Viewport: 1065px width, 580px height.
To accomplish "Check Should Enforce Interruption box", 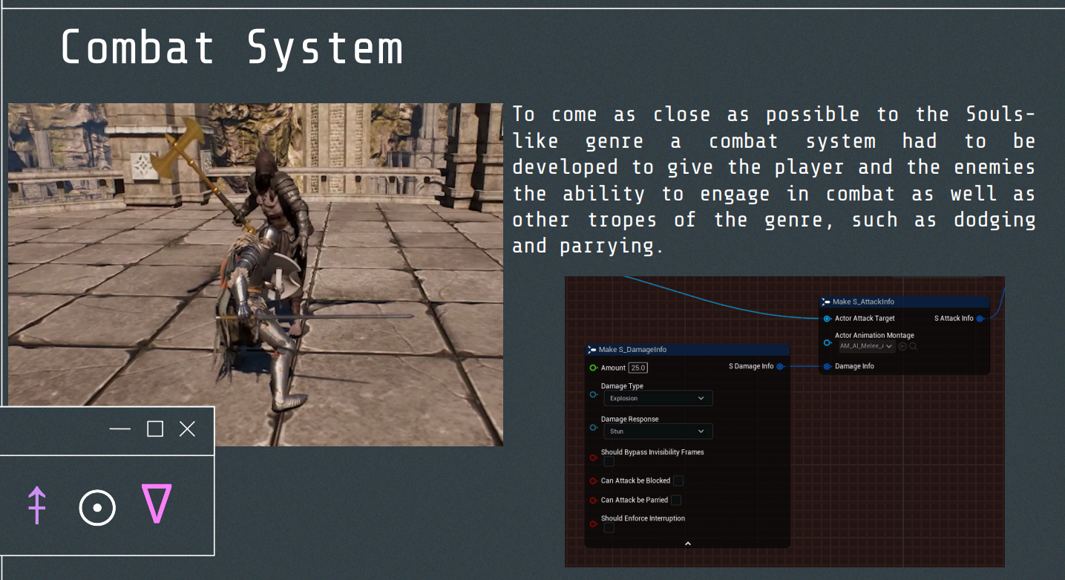I will click(x=609, y=528).
